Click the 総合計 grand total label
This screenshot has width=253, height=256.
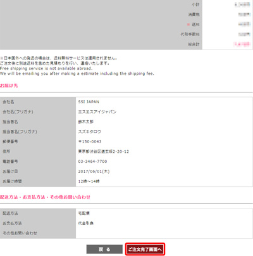(194, 44)
